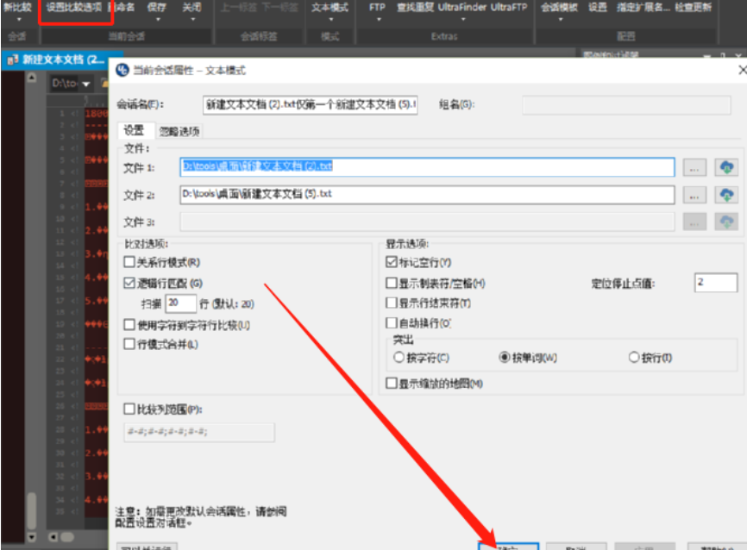Uncheck 逻辑行匹配(G) checkbox

pyautogui.click(x=129, y=283)
